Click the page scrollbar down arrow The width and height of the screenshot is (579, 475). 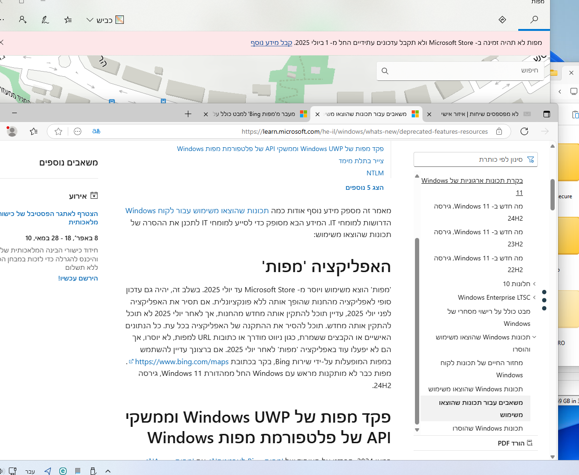tap(552, 457)
